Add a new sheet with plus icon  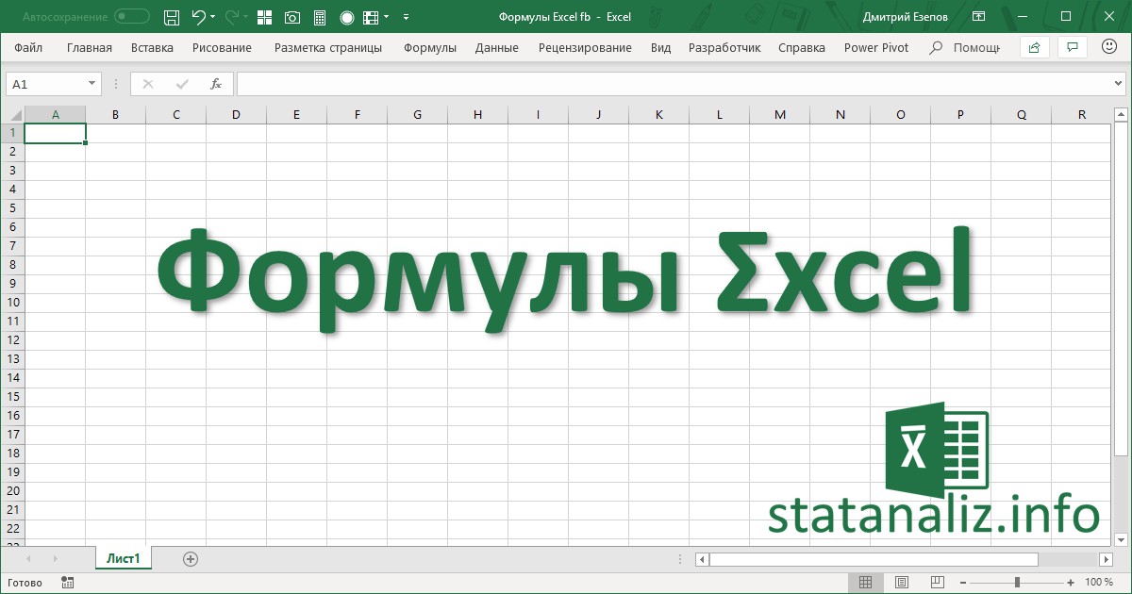(191, 559)
